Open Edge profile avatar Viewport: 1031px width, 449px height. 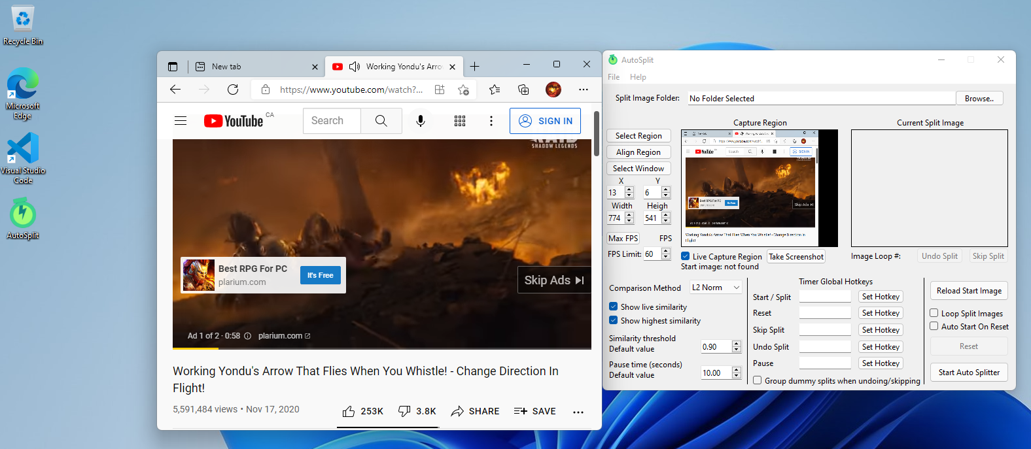coord(553,90)
